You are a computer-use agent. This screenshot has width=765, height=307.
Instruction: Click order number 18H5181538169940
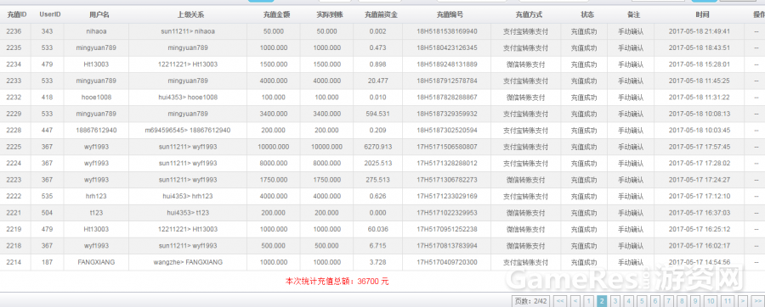point(447,31)
